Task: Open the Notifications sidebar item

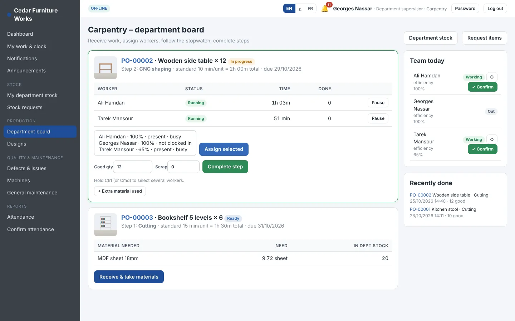Action: coord(40,58)
